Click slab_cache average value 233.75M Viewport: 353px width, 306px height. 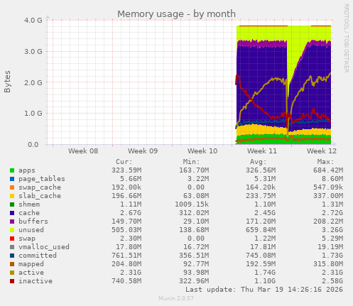[261, 196]
